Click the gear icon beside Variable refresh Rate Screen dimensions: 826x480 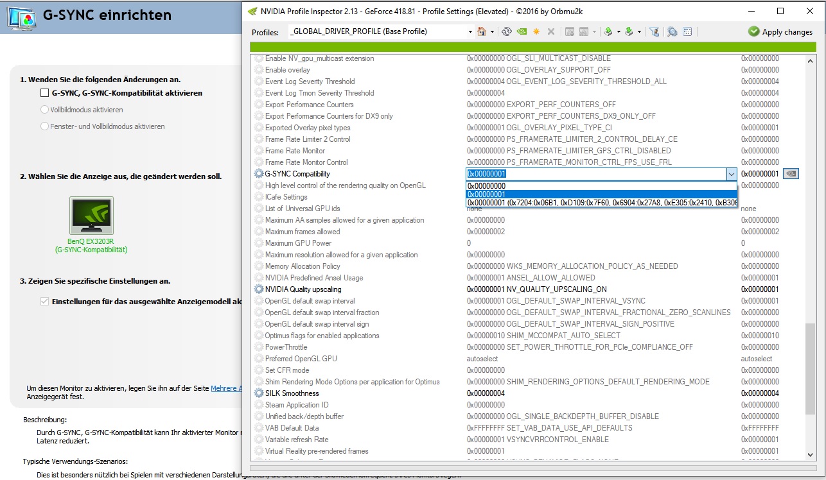tap(259, 440)
